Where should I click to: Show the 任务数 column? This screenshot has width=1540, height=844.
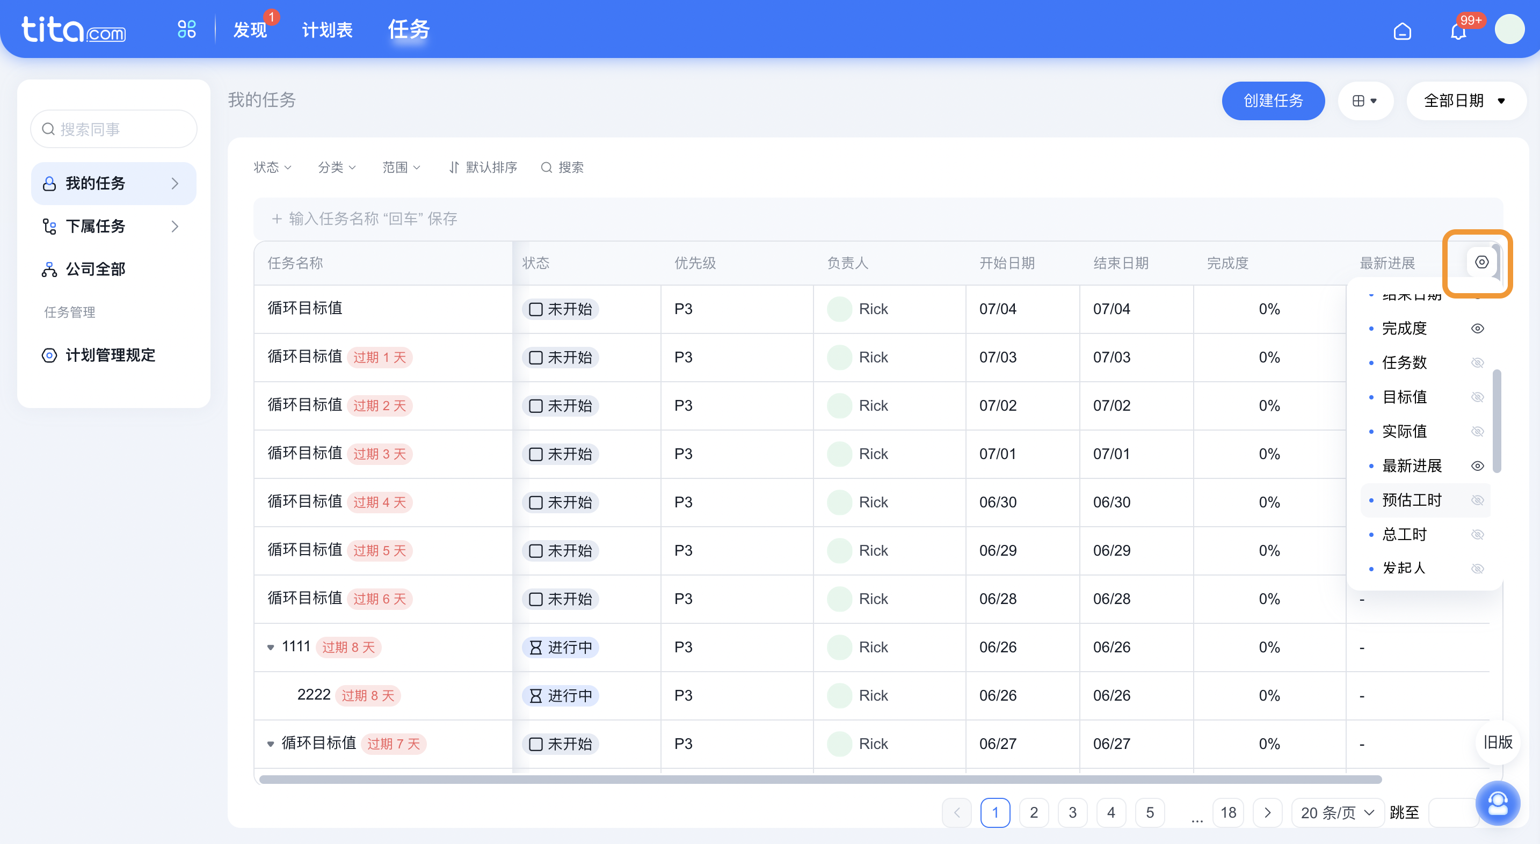[x=1477, y=362]
